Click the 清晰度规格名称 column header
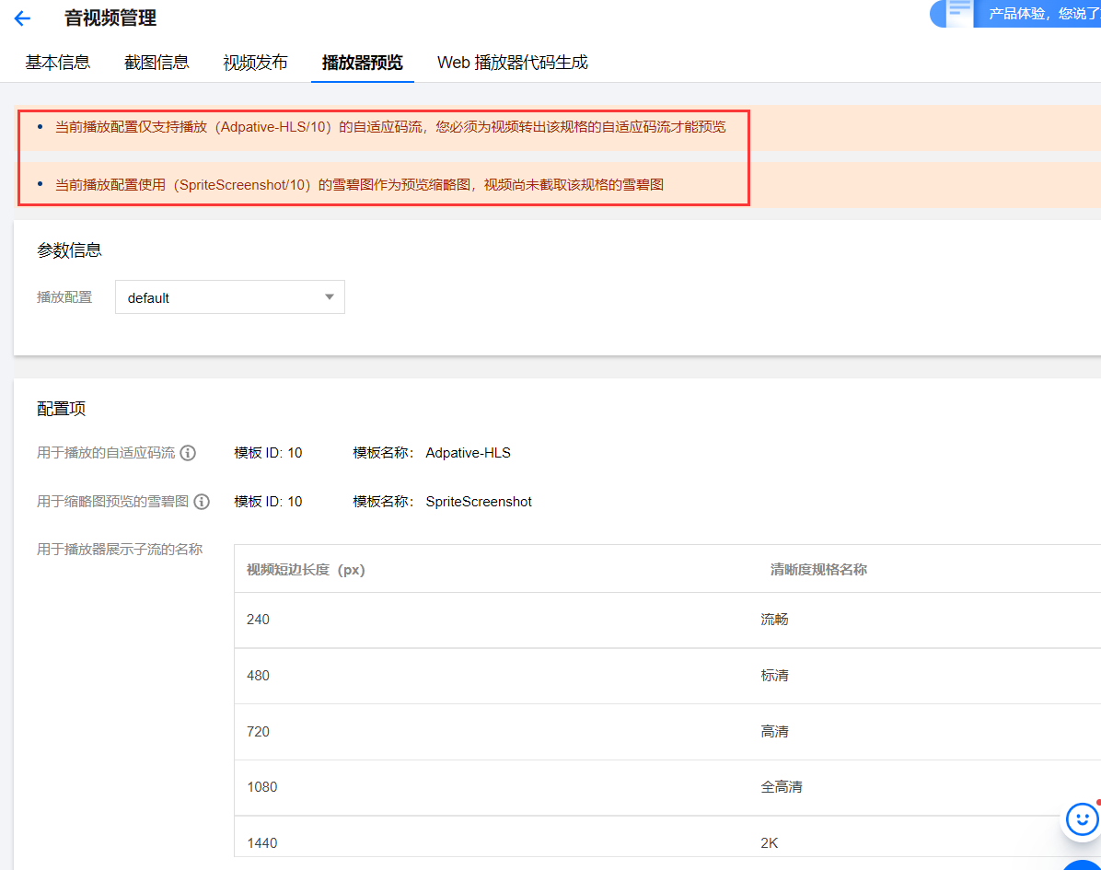Screen dimensions: 1101x870 point(818,570)
